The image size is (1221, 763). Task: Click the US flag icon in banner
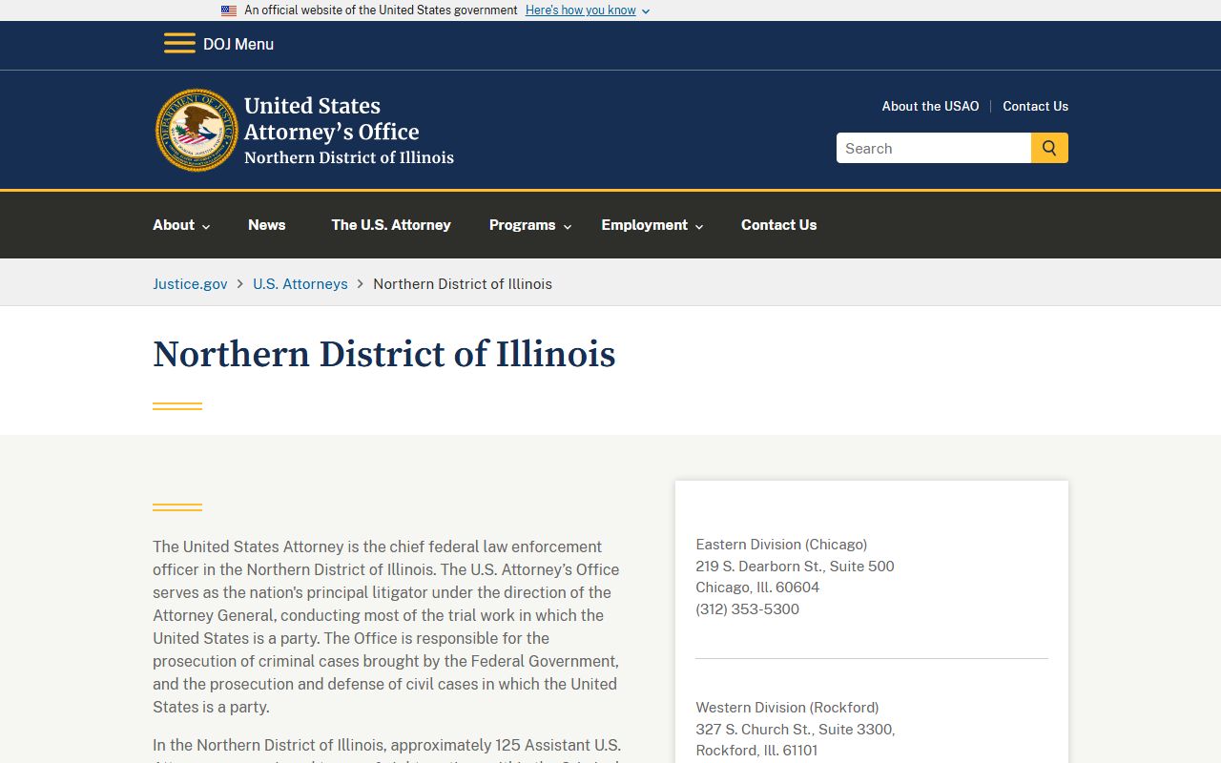[x=229, y=10]
